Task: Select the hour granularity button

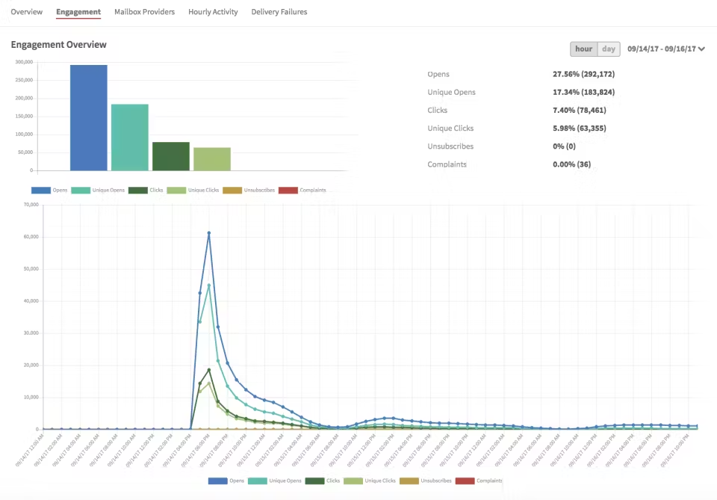Action: (583, 48)
